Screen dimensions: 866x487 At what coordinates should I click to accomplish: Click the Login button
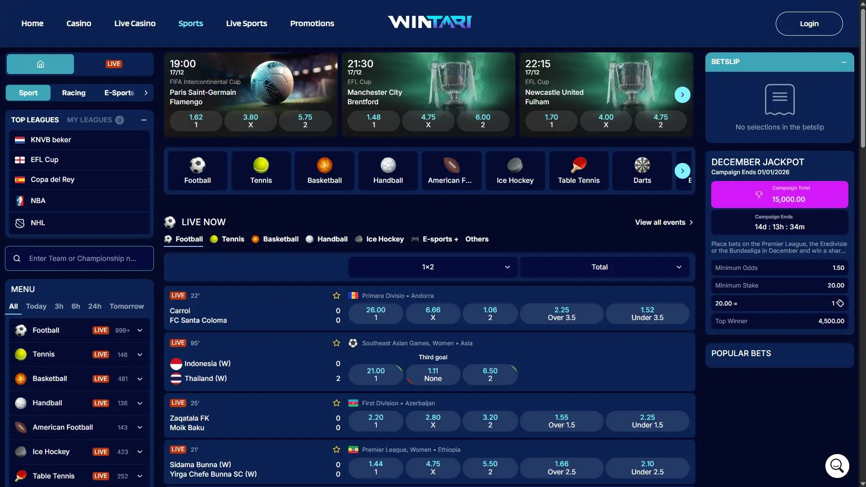pyautogui.click(x=809, y=23)
